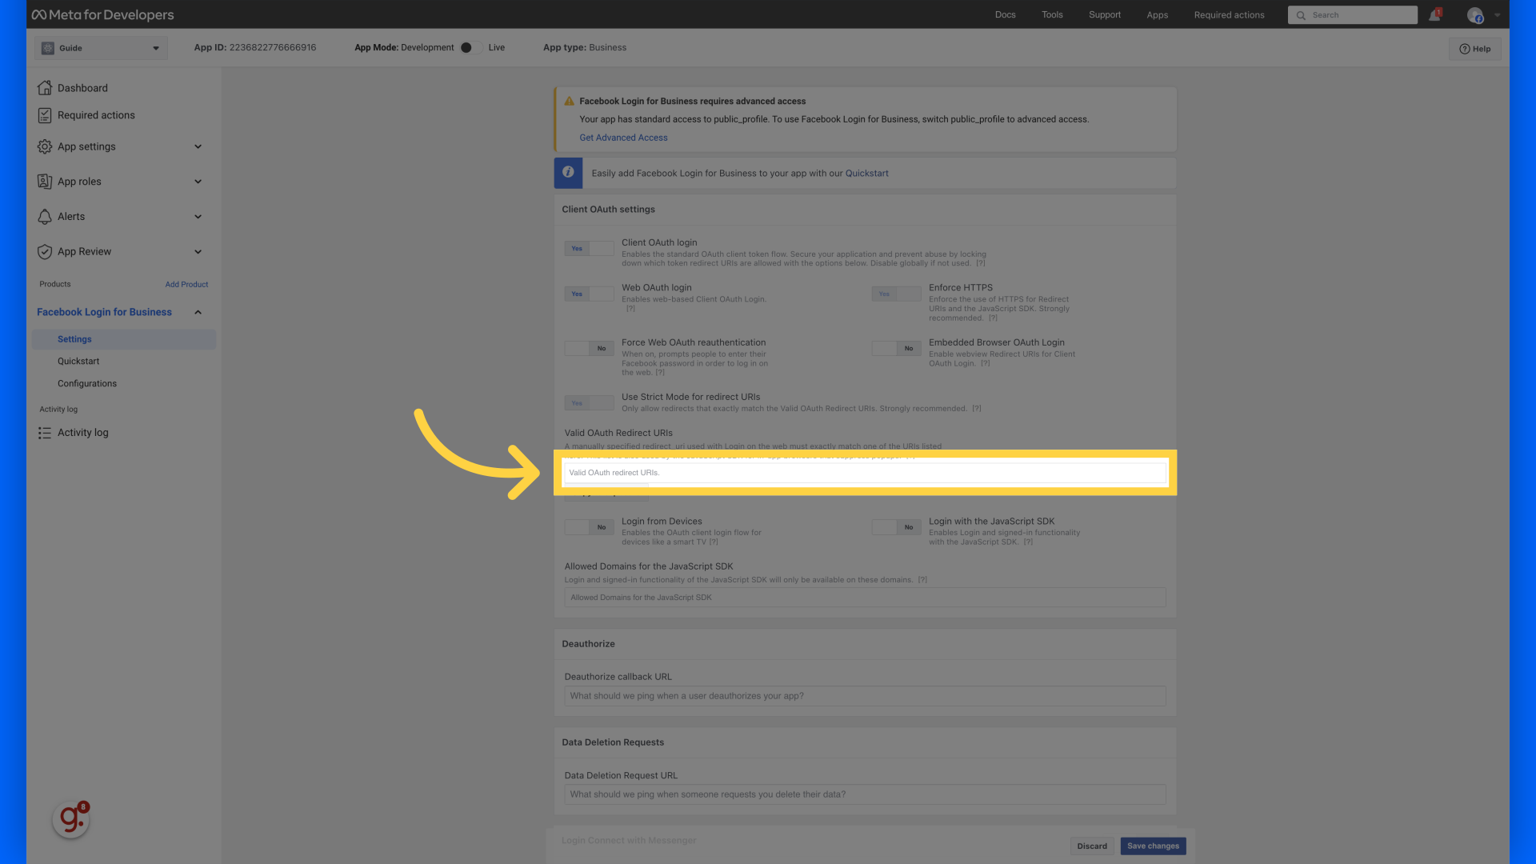
Task: Click the Get Advanced Access link
Action: pos(623,138)
